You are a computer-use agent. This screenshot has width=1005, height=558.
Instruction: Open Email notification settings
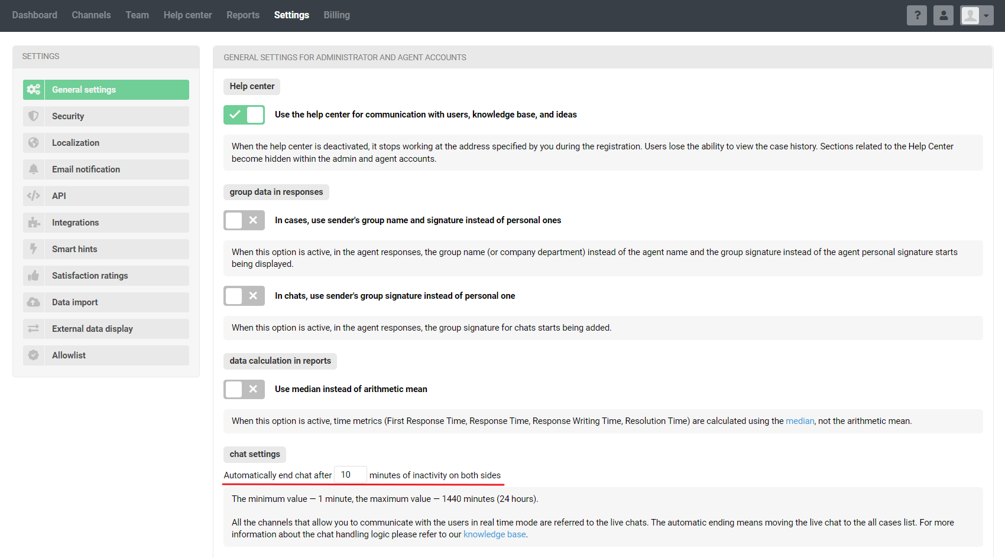106,169
